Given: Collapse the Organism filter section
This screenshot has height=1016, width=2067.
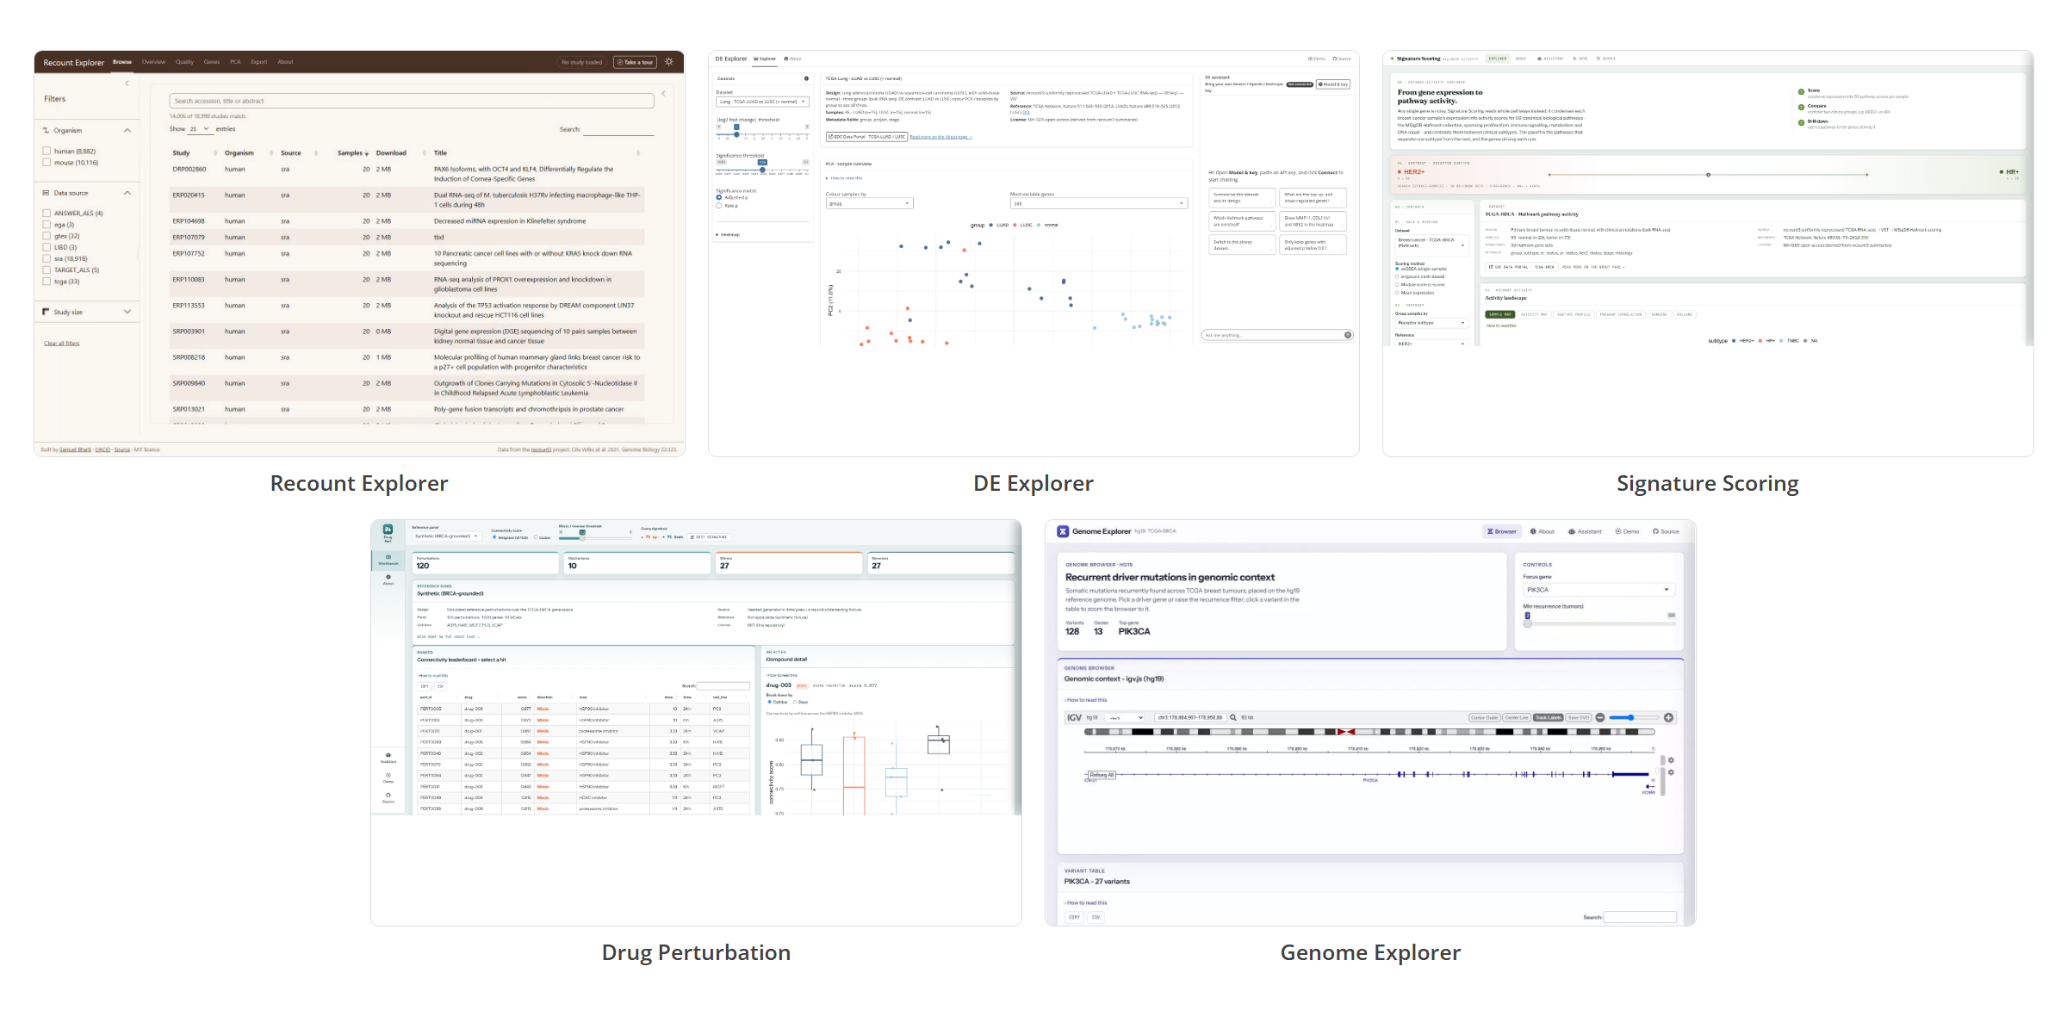Looking at the screenshot, I should pyautogui.click(x=127, y=130).
